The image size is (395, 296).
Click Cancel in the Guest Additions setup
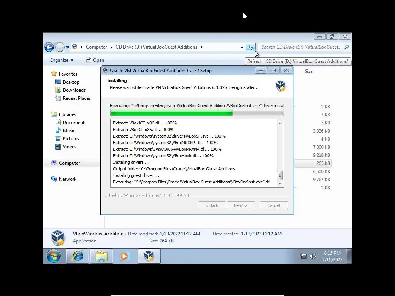coord(274,205)
